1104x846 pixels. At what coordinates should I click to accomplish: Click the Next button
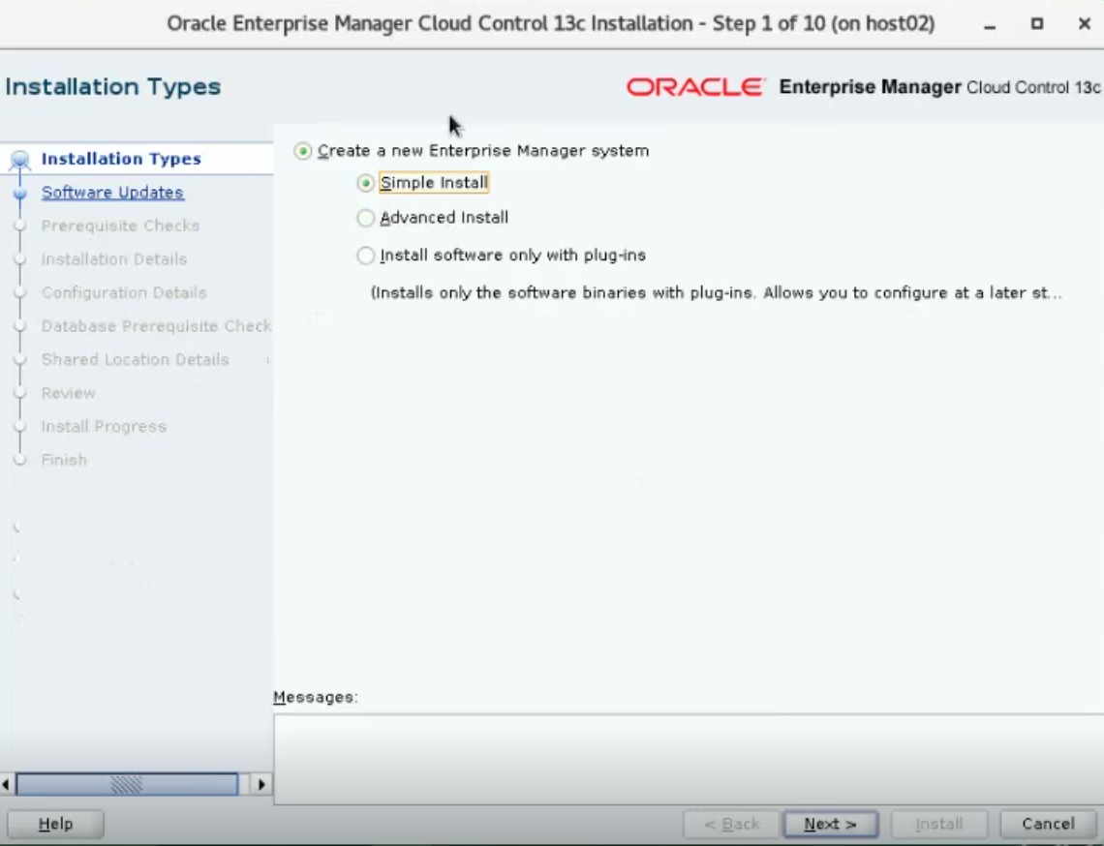(830, 824)
